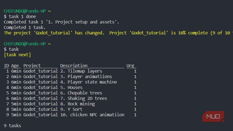This screenshot has height=131, width=233.
Task: Click the yellow '[task next]' text
Action: click(17, 55)
